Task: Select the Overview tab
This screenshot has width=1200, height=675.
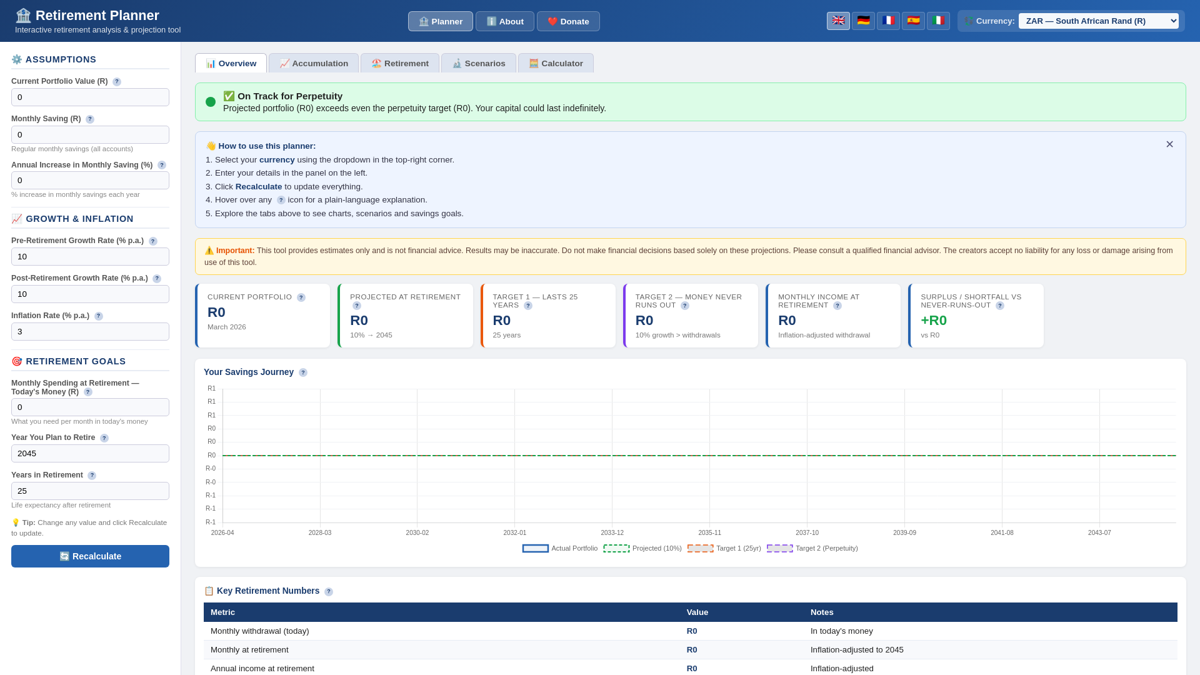Action: (231, 63)
